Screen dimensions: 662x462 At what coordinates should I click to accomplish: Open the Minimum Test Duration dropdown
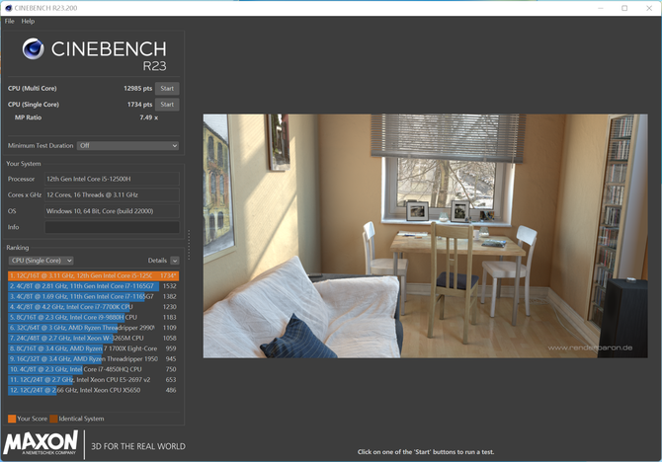click(x=127, y=145)
